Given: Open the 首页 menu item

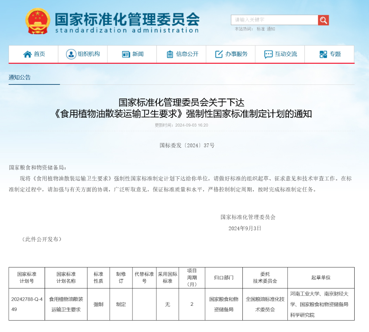Looking at the screenshot, I should 34,54.
